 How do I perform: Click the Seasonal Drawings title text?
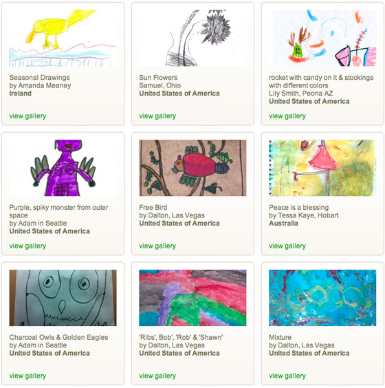click(40, 78)
